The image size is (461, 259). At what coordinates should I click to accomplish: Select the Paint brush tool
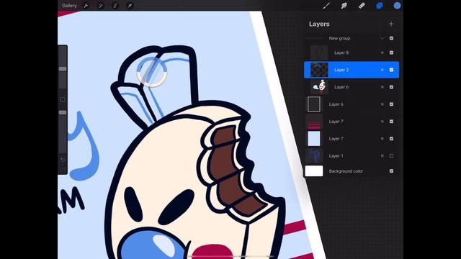coord(326,6)
